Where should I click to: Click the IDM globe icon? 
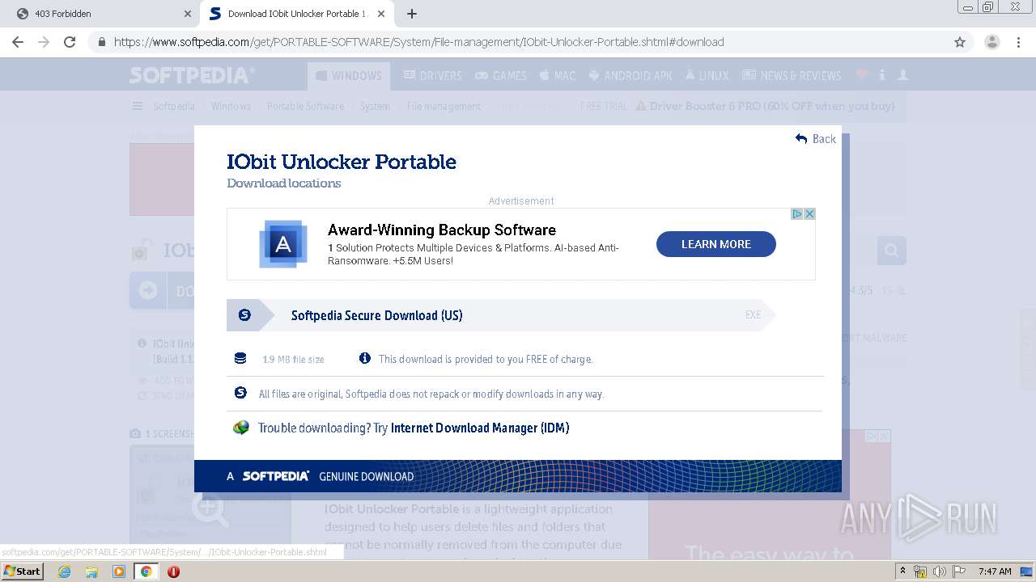[241, 428]
